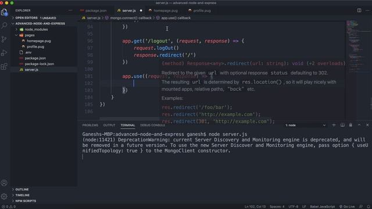Image resolution: width=372 pixels, height=209 pixels.
Task: Close the terminal panel
Action: click(367, 125)
